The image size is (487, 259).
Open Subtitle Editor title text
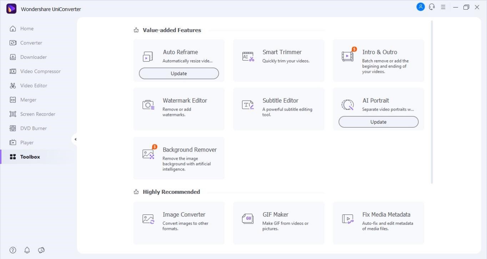click(280, 101)
